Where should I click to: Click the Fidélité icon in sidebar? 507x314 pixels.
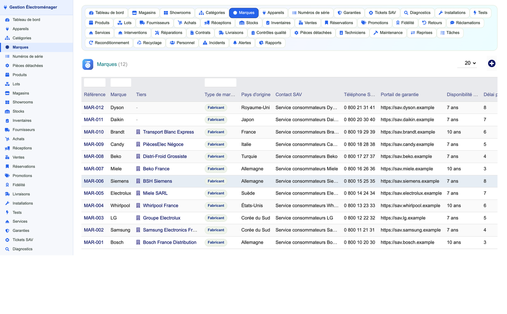(7, 185)
